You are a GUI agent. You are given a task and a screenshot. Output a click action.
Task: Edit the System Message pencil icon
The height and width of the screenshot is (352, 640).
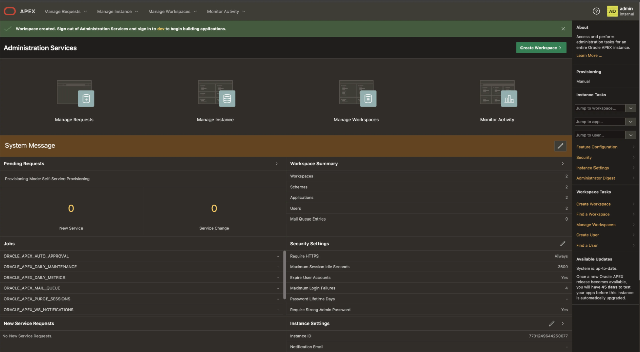click(x=560, y=146)
